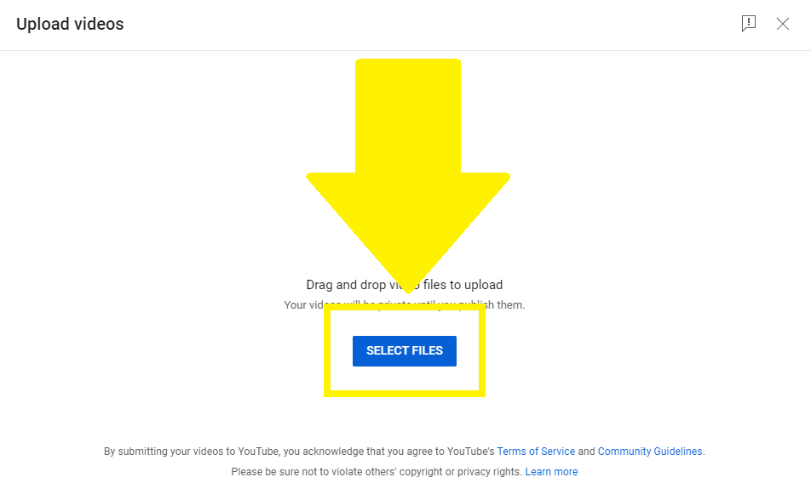Click the "Drag and drop" upload text
This screenshot has width=811, height=500.
[x=405, y=285]
